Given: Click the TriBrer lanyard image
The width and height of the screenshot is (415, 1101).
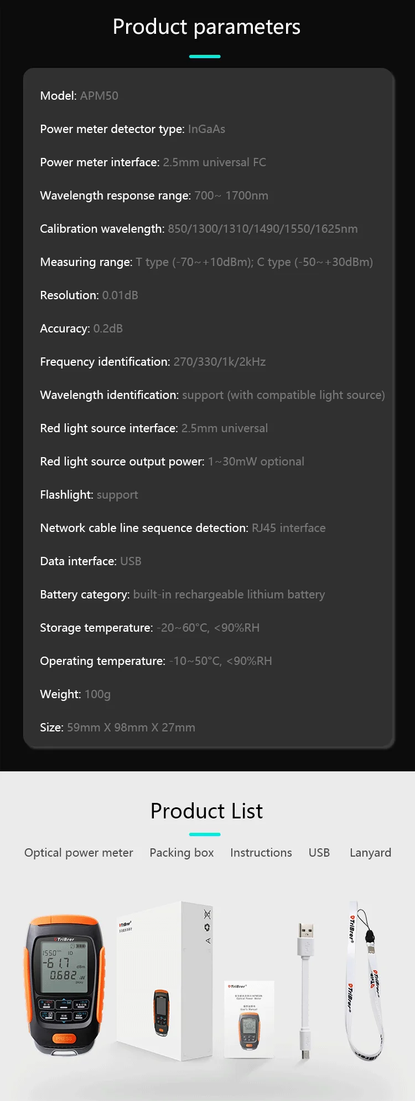Looking at the screenshot, I should tap(364, 981).
